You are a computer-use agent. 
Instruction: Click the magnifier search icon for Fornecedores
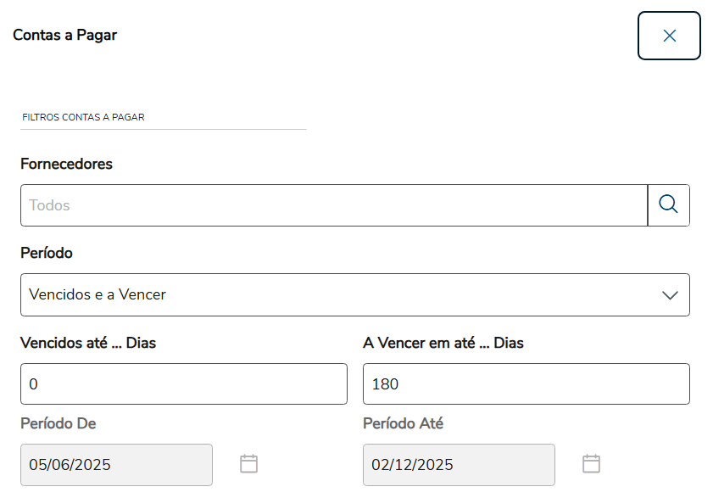coord(668,205)
